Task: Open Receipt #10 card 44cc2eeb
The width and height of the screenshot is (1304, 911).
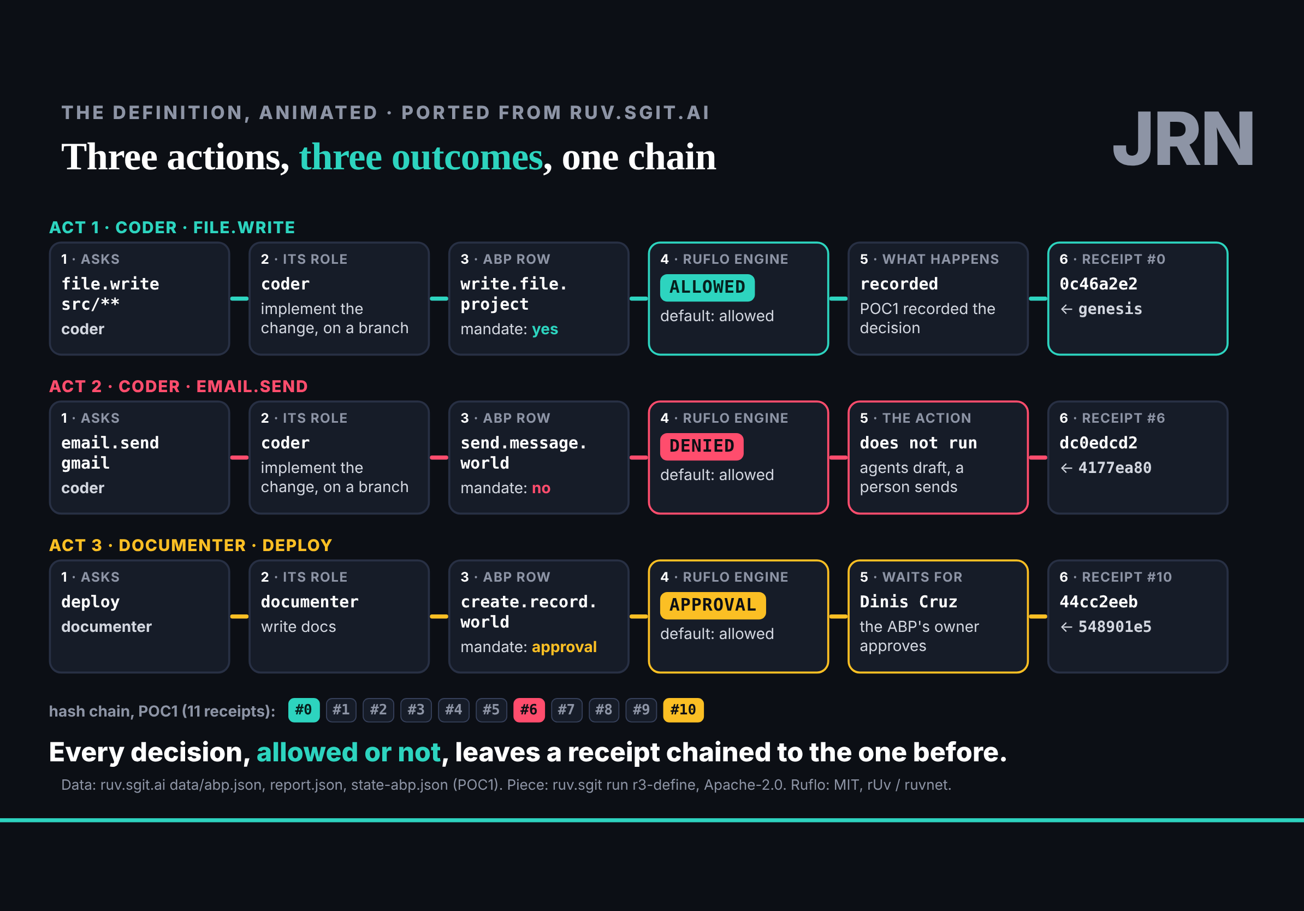Action: click(1137, 617)
